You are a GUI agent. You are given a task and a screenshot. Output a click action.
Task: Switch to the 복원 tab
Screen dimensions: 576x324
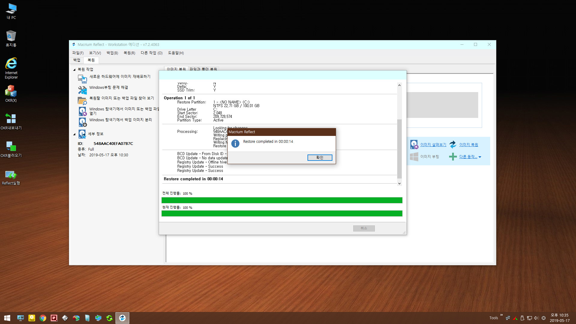click(x=91, y=60)
